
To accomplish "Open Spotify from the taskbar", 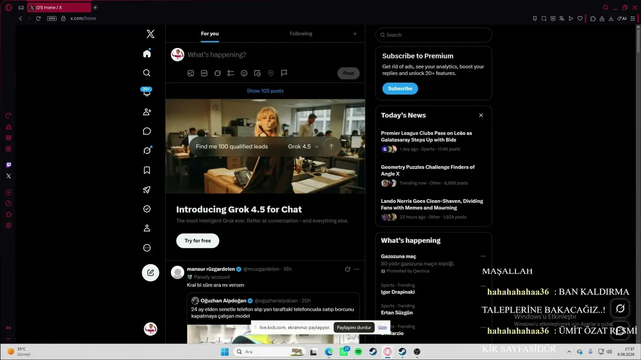I will point(359,351).
